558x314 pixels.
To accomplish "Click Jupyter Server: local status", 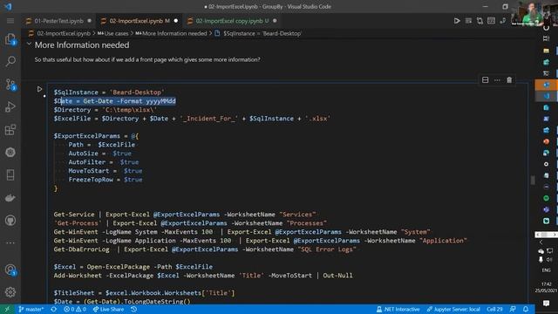I will point(453,309).
